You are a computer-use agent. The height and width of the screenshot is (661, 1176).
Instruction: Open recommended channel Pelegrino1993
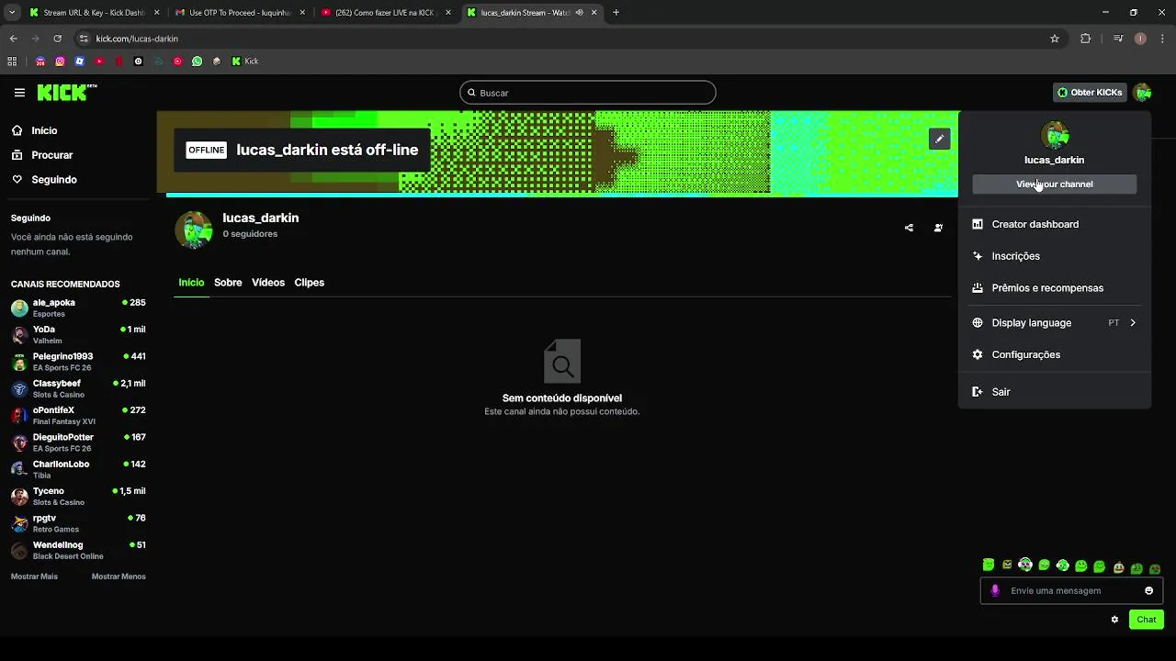pyautogui.click(x=78, y=362)
